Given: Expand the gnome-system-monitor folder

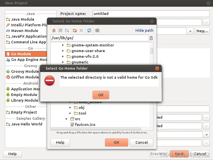Looking at the screenshot, I should point(63,45).
